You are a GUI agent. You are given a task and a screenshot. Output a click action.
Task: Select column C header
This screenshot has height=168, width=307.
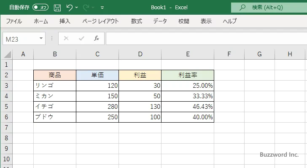coord(97,54)
